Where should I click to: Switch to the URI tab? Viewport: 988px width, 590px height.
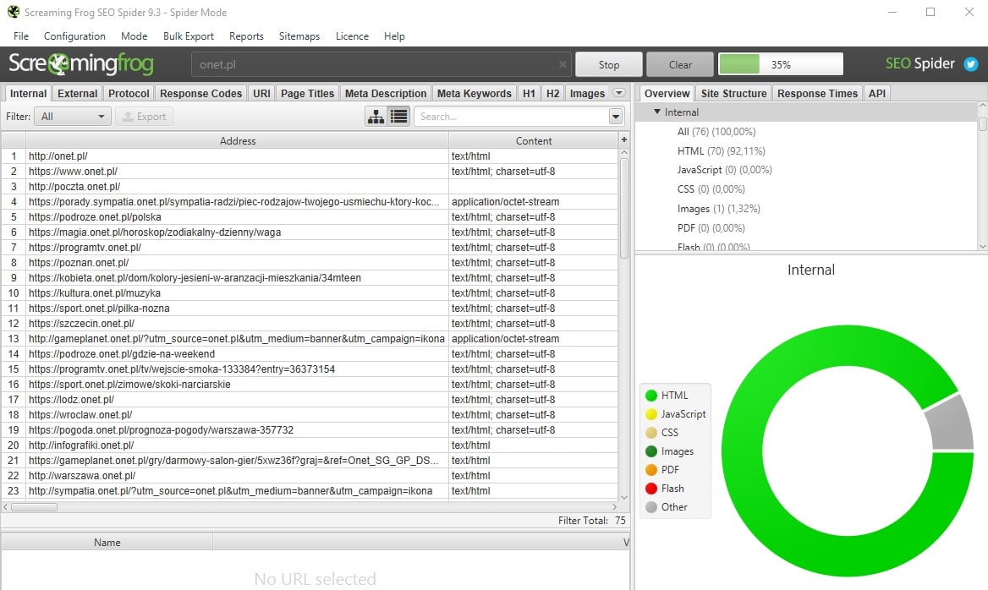261,93
